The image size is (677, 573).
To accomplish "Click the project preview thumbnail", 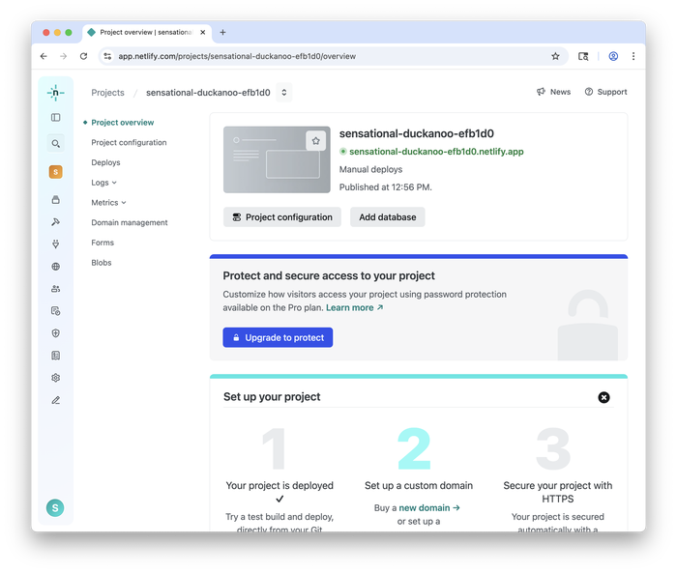I will pyautogui.click(x=277, y=159).
